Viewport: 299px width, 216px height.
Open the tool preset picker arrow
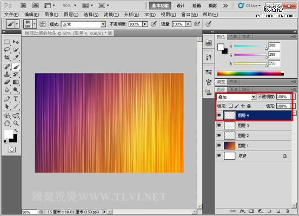[x=17, y=24]
